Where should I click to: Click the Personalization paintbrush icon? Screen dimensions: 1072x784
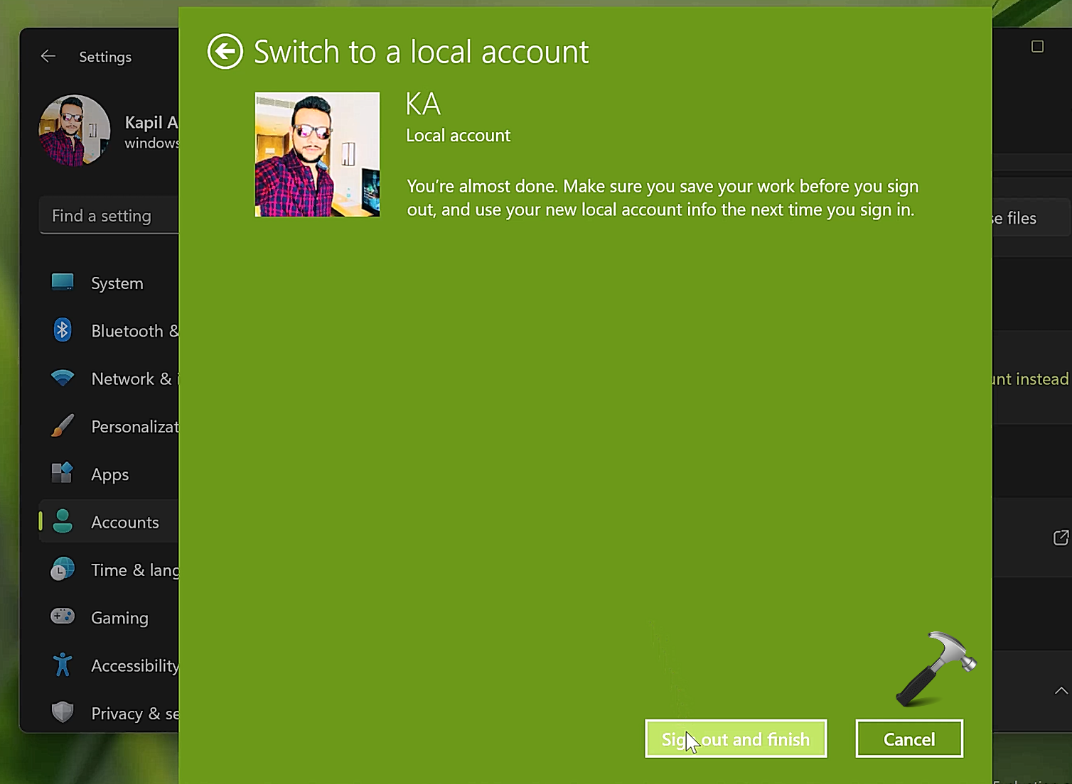coord(63,426)
